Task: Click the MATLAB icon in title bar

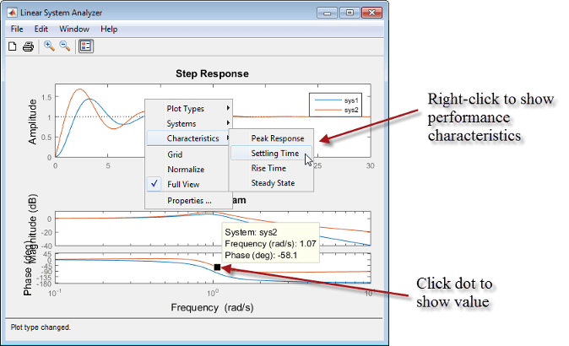Action: pos(13,13)
